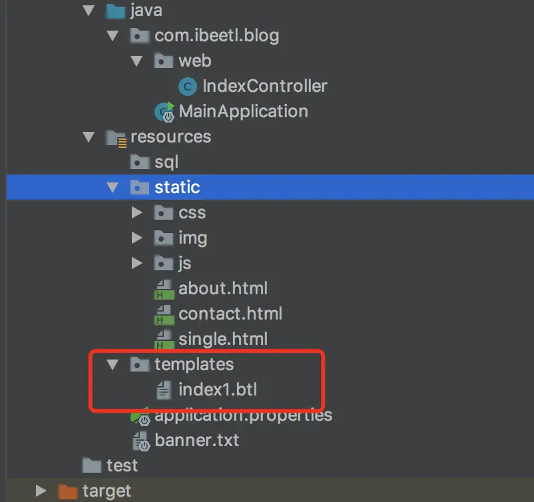534x502 pixels.
Task: Select the com.ibeetl.blog package
Action: click(217, 36)
